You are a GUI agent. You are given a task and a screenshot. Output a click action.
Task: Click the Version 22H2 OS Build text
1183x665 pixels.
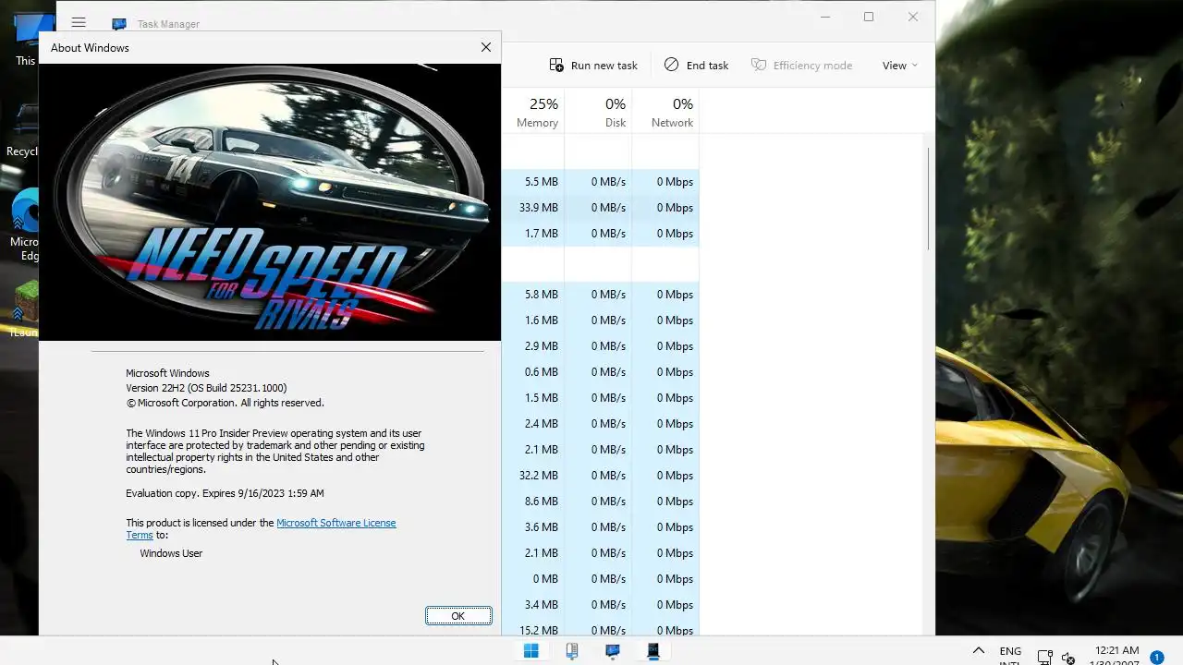click(x=206, y=388)
